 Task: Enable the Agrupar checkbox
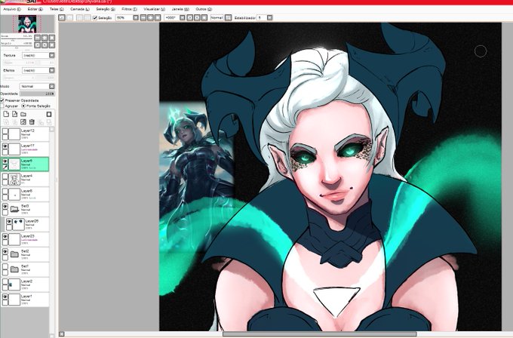click(x=2, y=106)
